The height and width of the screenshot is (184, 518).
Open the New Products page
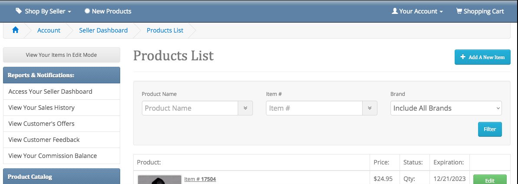coord(108,11)
